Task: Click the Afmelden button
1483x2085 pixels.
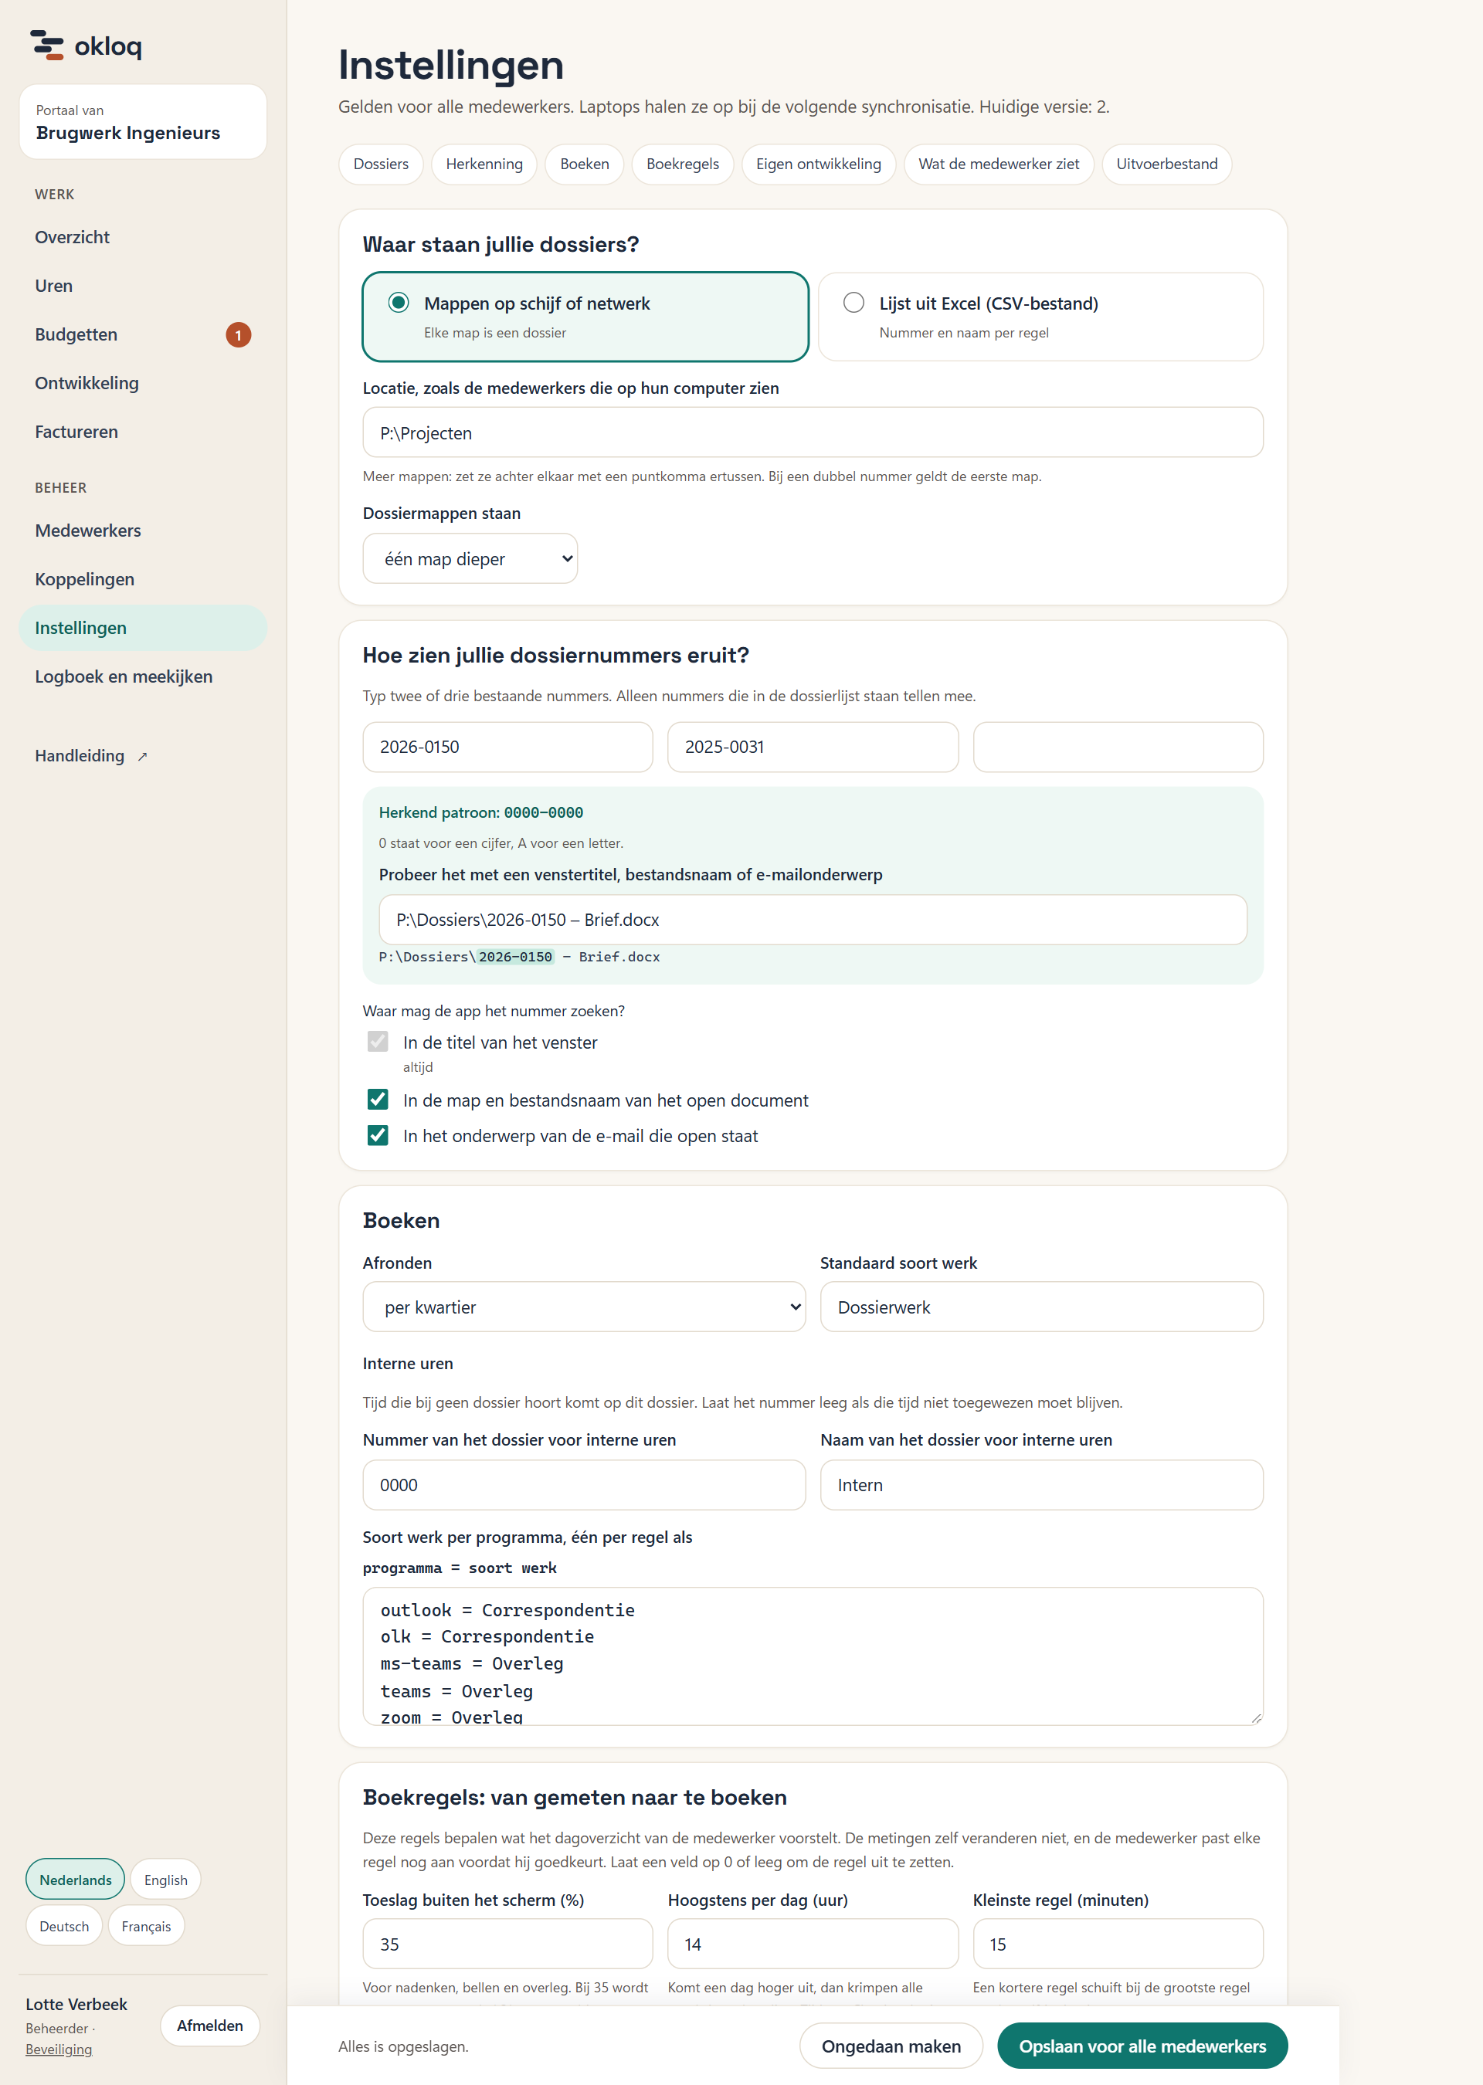Action: pos(210,2025)
